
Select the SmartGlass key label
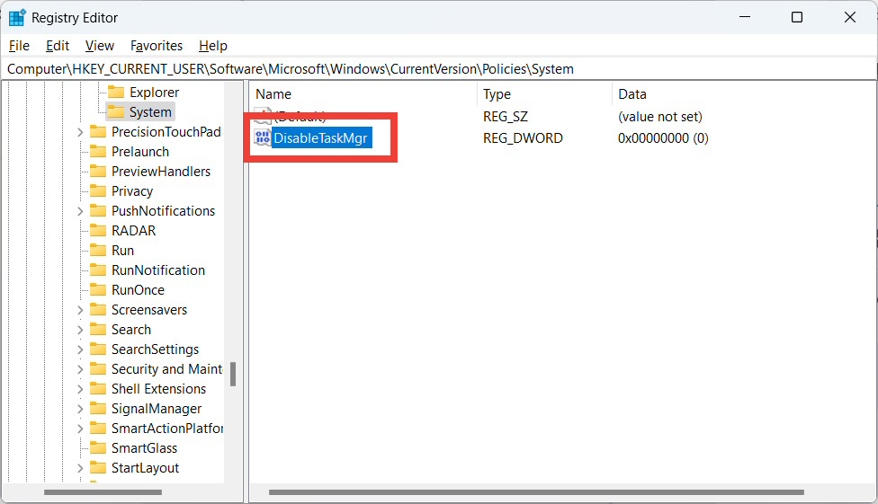point(144,448)
